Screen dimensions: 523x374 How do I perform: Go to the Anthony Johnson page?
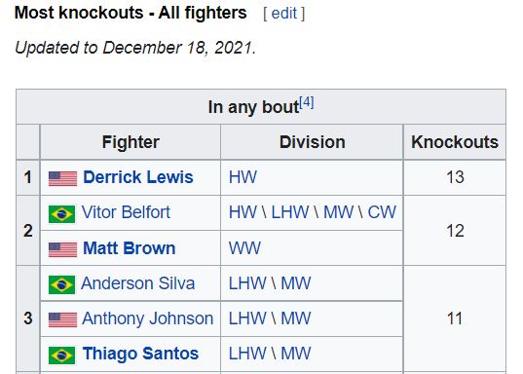coord(148,318)
